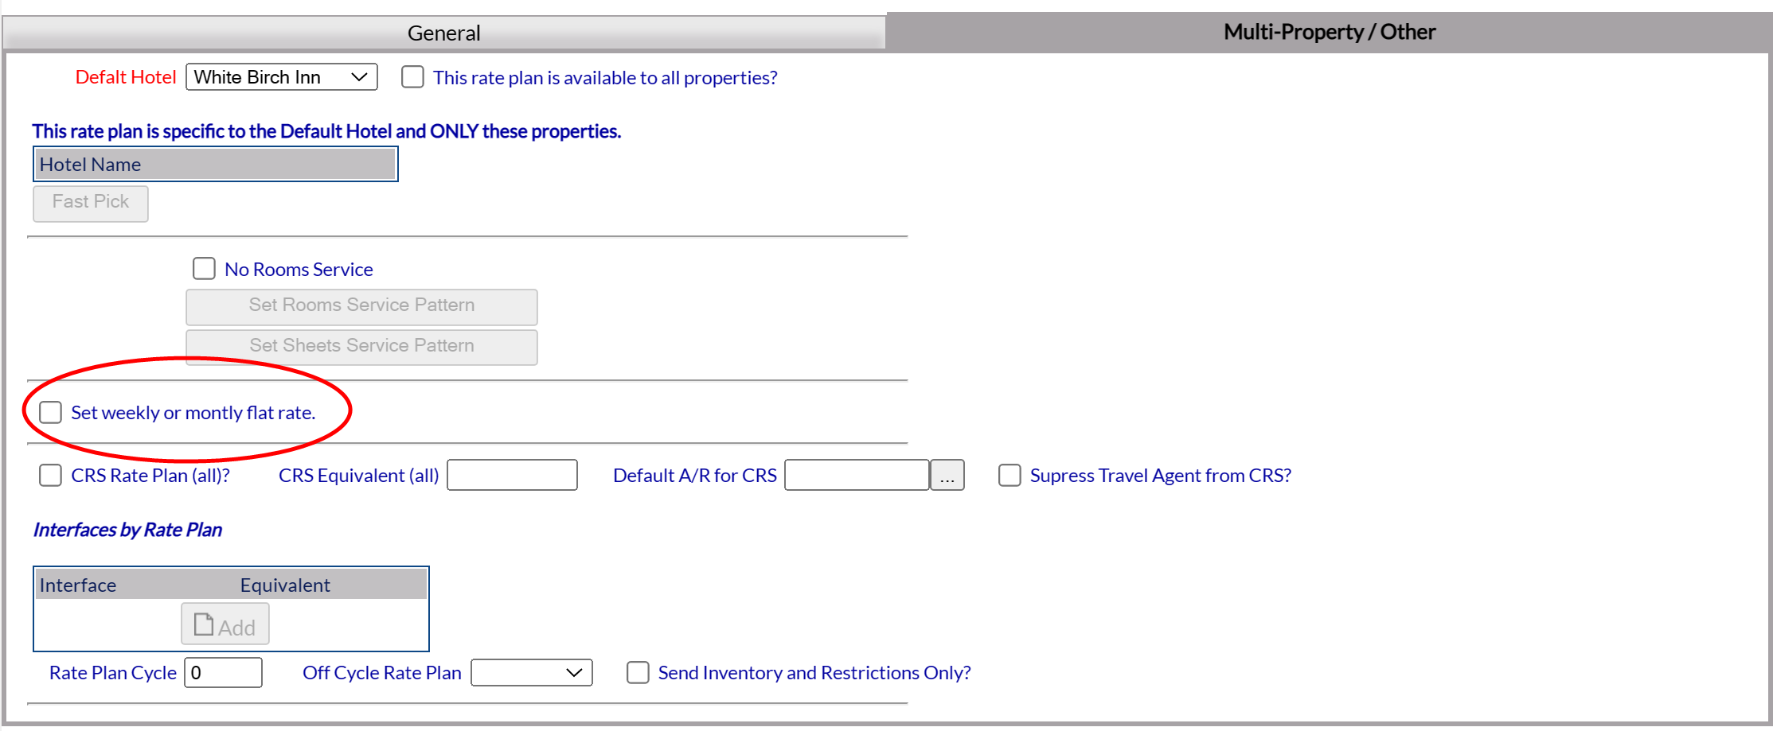Open the Default Hotel dropdown
Image resolution: width=1773 pixels, height=731 pixels.
click(282, 77)
